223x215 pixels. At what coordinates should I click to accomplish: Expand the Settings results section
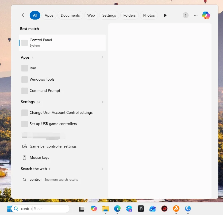coord(102,102)
